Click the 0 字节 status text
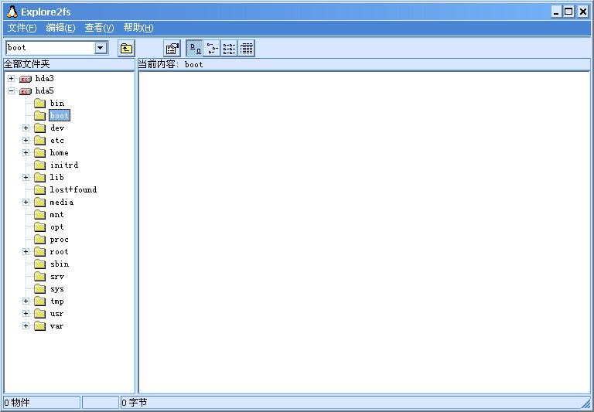Screen dimensions: 594x412 coord(135,403)
